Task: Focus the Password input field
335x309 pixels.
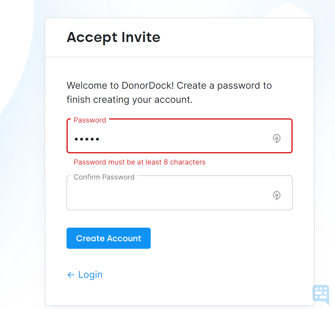Action: tap(162, 138)
